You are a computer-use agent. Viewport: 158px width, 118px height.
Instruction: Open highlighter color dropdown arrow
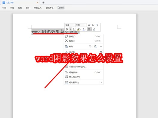coord(80,29)
